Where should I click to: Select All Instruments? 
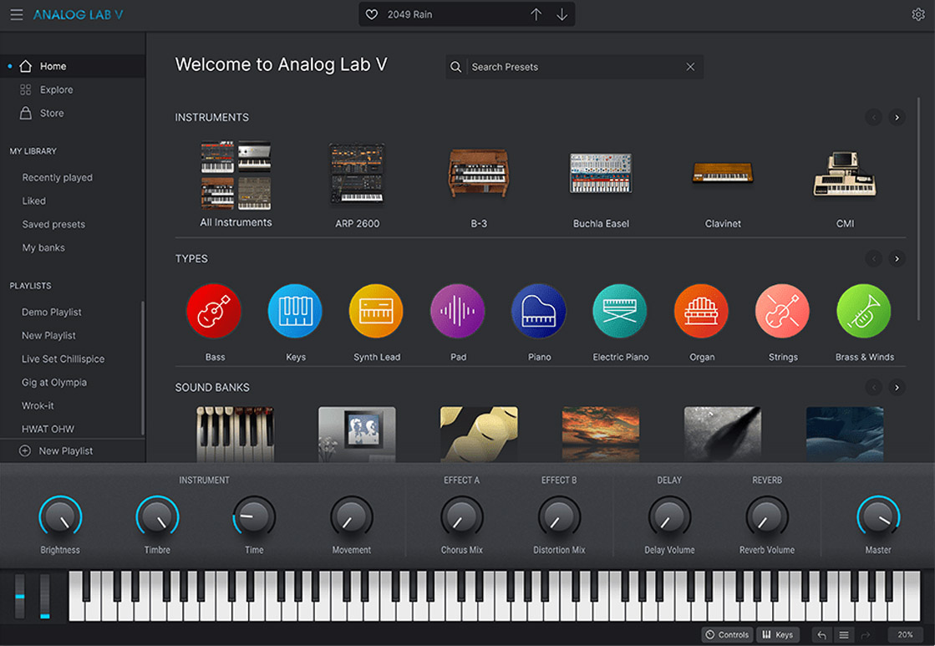[x=236, y=184]
